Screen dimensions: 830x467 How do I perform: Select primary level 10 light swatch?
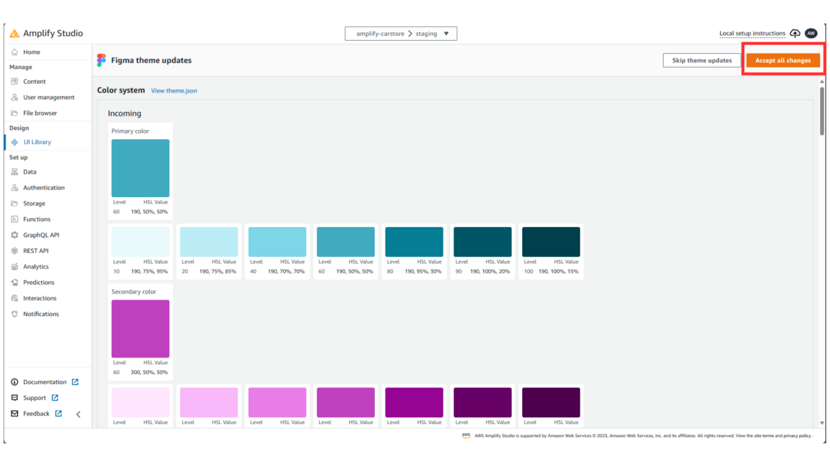(x=140, y=241)
